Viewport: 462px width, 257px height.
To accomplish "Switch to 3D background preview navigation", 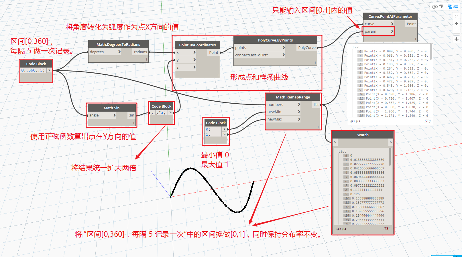I will (437, 6).
